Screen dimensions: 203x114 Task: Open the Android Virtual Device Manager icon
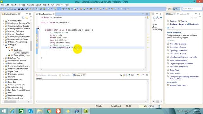point(44,9)
